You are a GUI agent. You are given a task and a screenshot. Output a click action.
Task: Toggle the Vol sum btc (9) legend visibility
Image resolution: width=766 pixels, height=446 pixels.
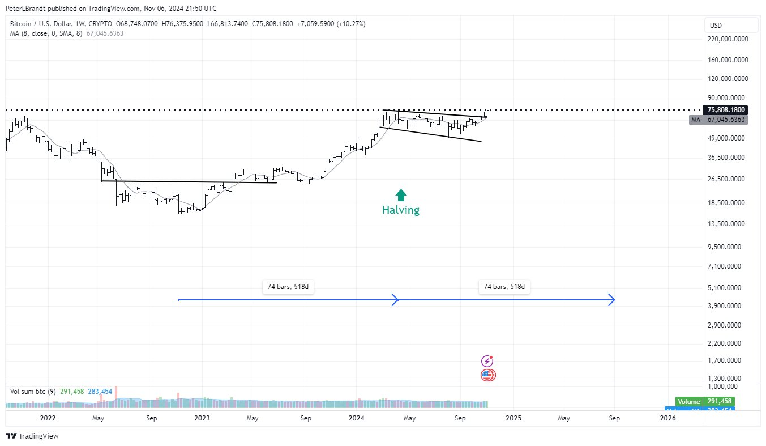pos(34,391)
